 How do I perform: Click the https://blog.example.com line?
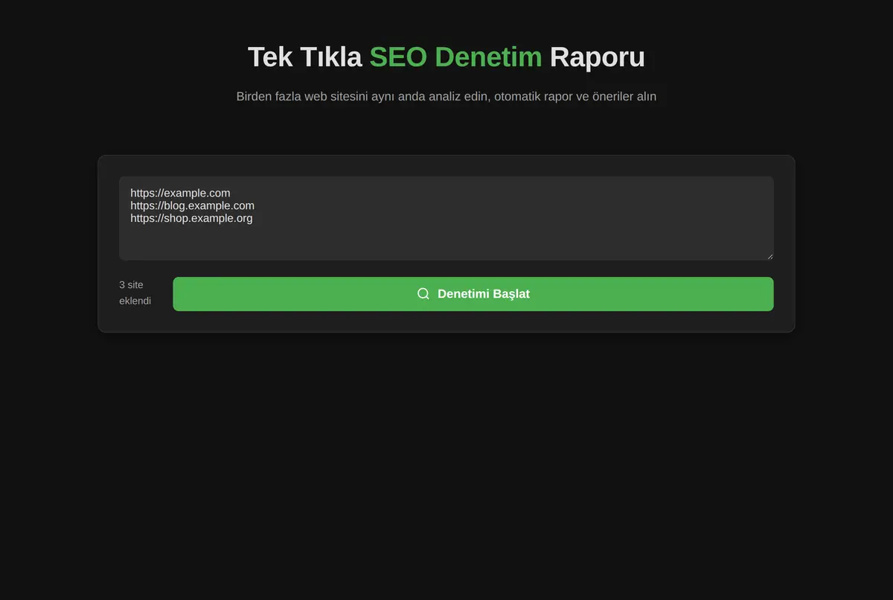(x=192, y=205)
